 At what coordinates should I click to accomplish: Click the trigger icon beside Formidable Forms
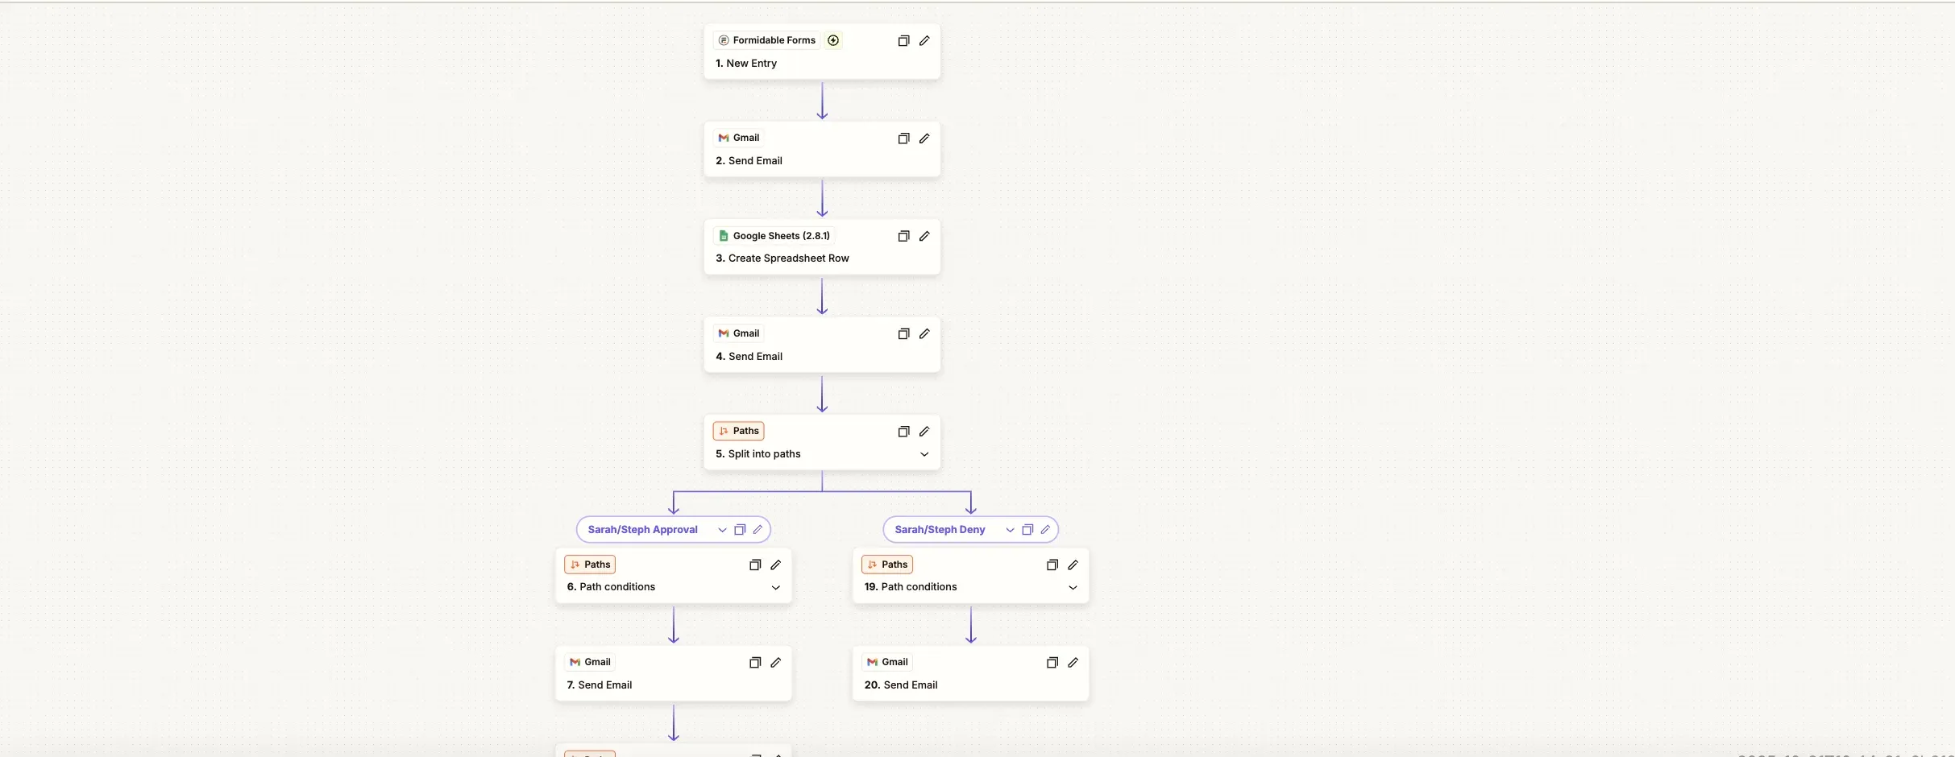point(833,40)
